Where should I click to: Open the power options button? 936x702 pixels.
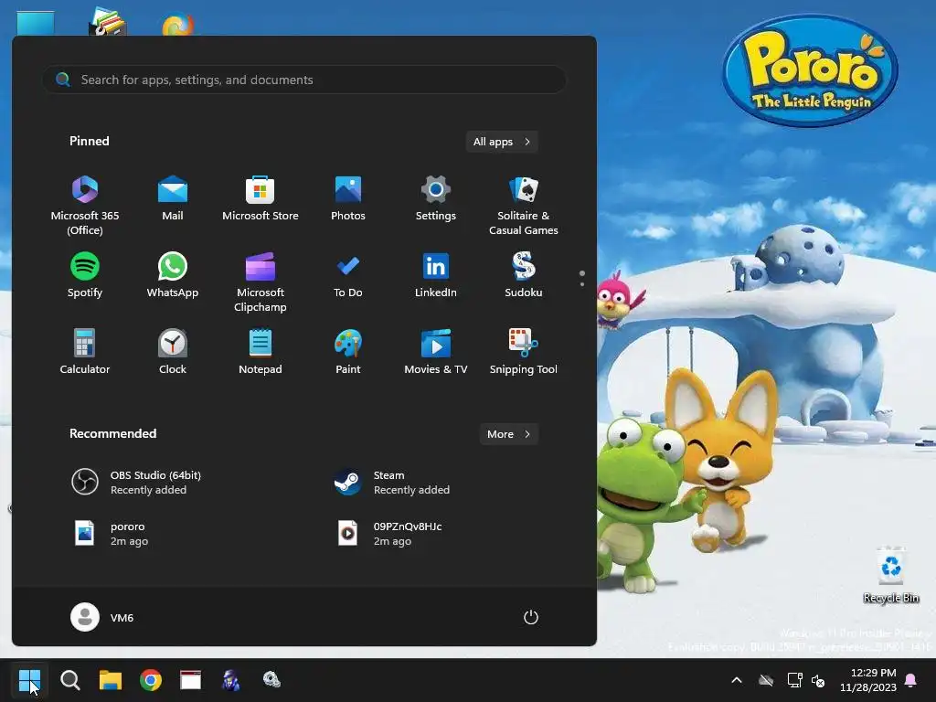[x=531, y=617]
